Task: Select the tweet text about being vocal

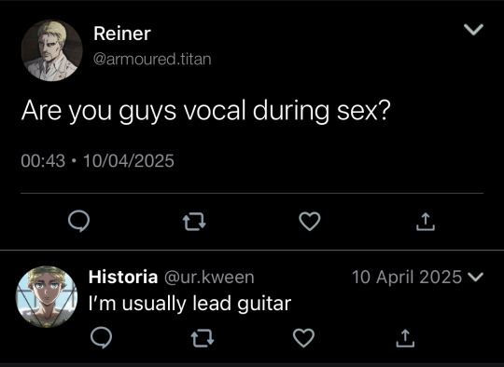Action: 205,111
